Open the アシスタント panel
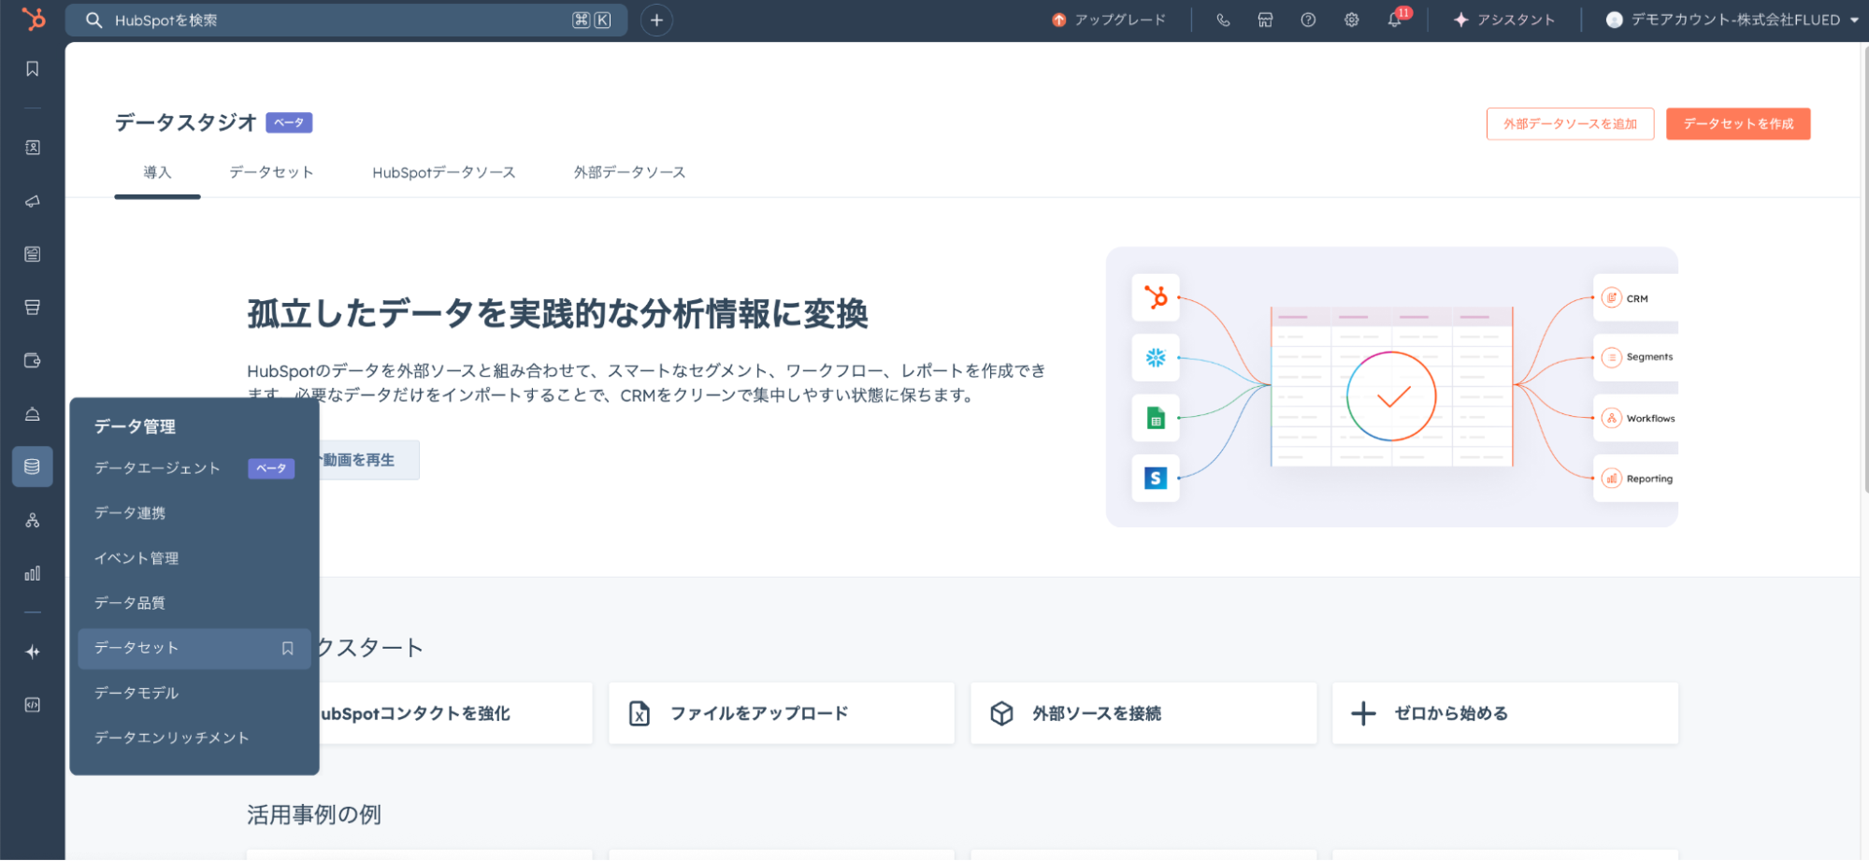The height and width of the screenshot is (861, 1869). [x=1504, y=20]
